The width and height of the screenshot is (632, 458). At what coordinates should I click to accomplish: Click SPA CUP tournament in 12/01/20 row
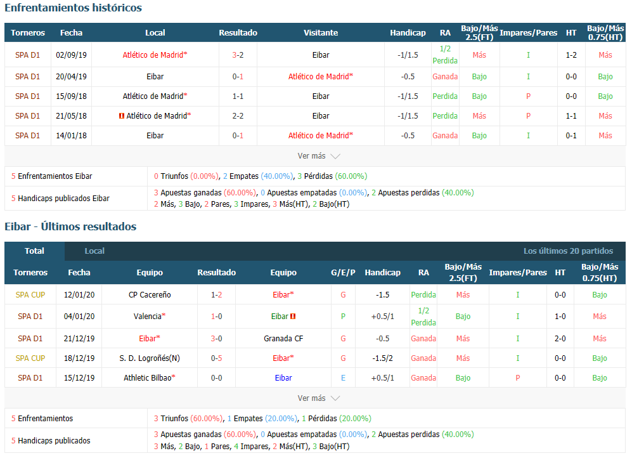30,295
